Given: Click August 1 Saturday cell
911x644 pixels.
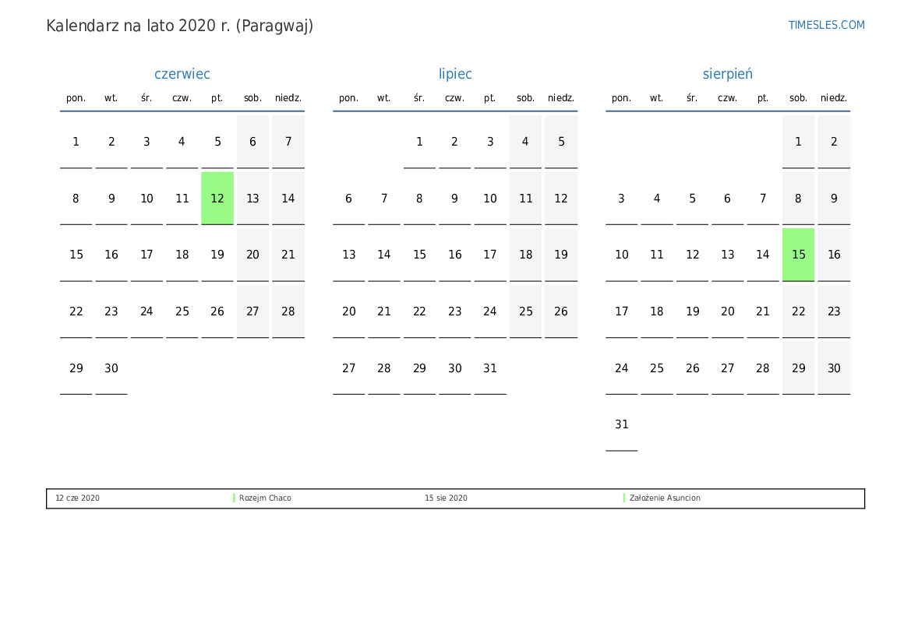Looking at the screenshot, I should (798, 142).
